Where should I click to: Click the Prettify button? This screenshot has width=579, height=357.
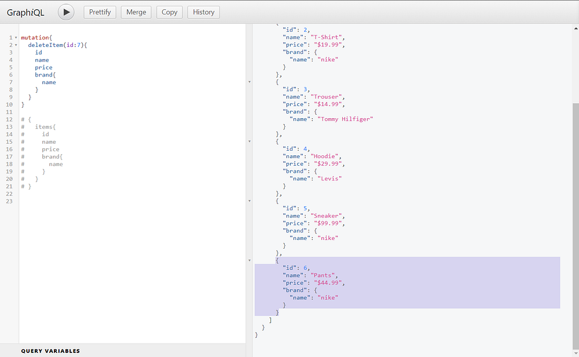(x=100, y=12)
